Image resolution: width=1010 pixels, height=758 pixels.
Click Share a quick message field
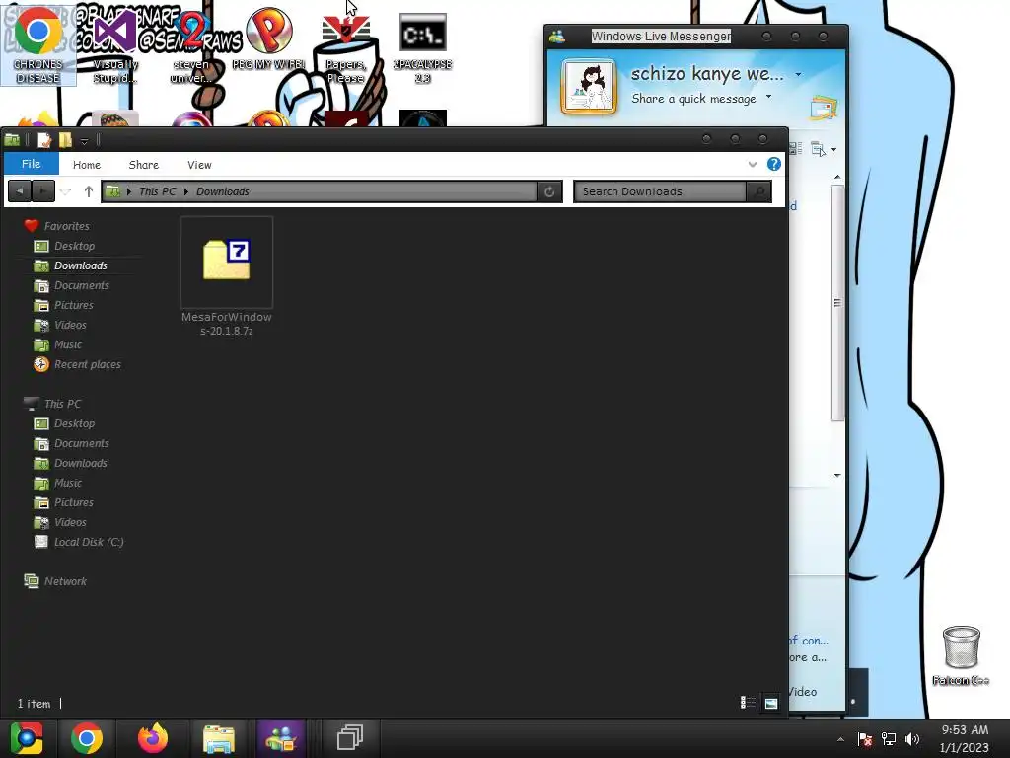pos(693,99)
